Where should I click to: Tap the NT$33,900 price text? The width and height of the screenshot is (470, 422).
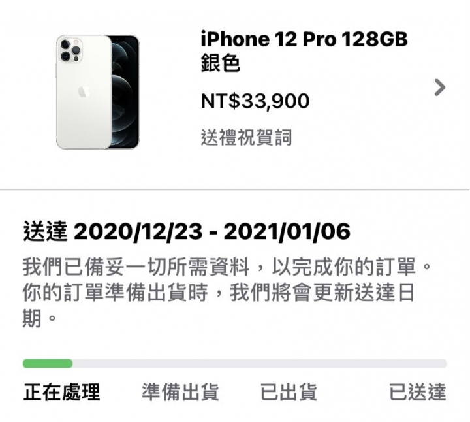pyautogui.click(x=255, y=101)
